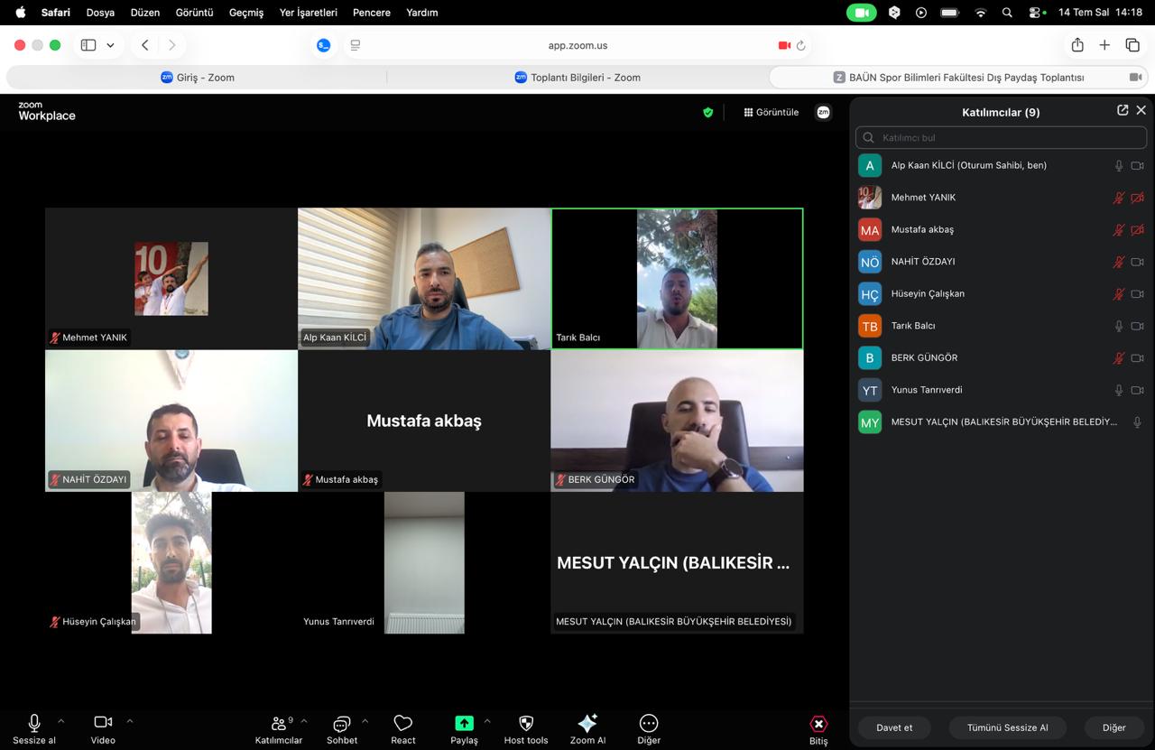This screenshot has width=1155, height=750.
Task: Expand the Katılımcılar options chevron
Action: coord(304,721)
